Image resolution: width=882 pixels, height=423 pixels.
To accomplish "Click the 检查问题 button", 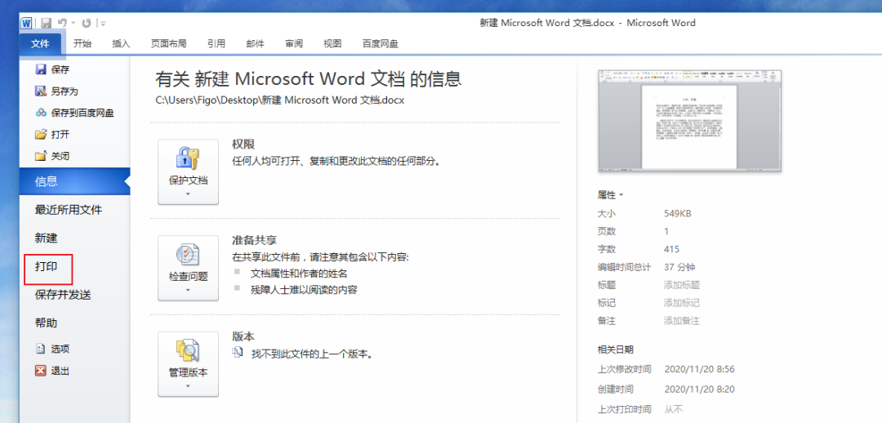I will click(189, 269).
